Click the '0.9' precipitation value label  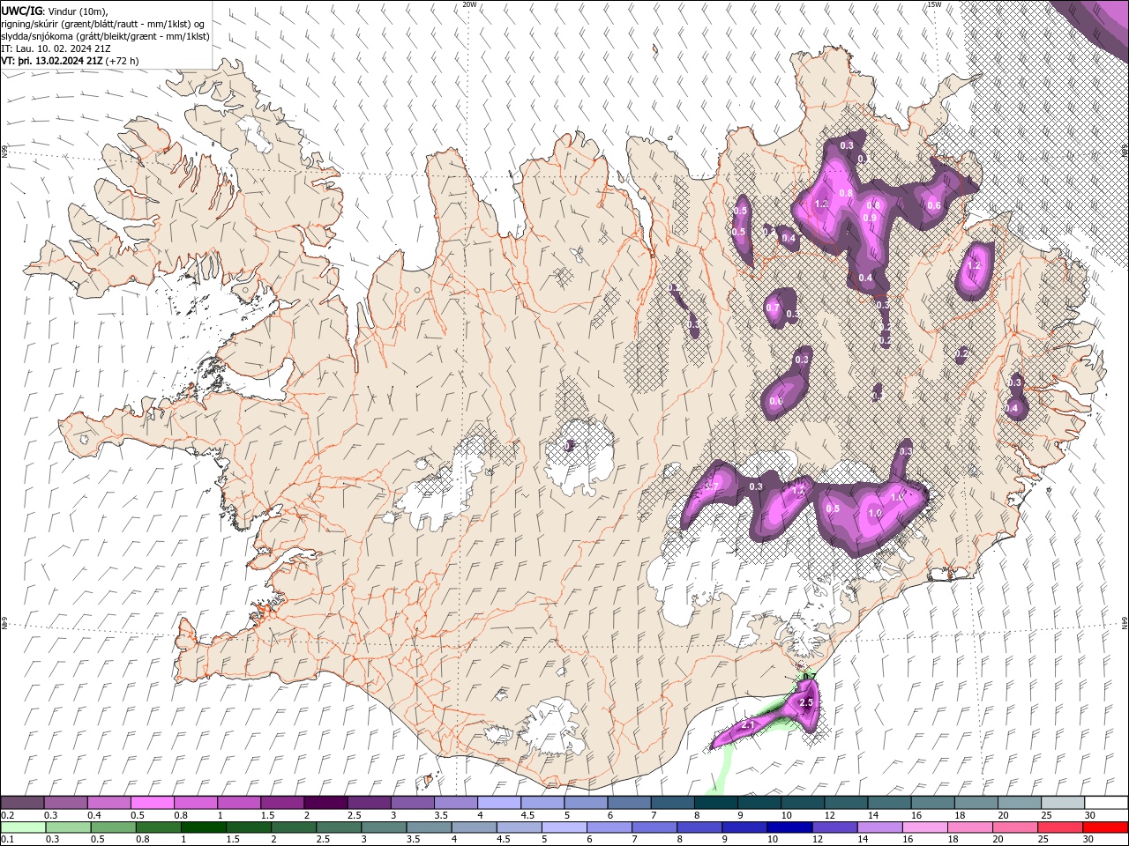pyautogui.click(x=870, y=218)
